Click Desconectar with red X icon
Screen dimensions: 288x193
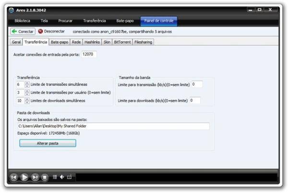click(51, 31)
